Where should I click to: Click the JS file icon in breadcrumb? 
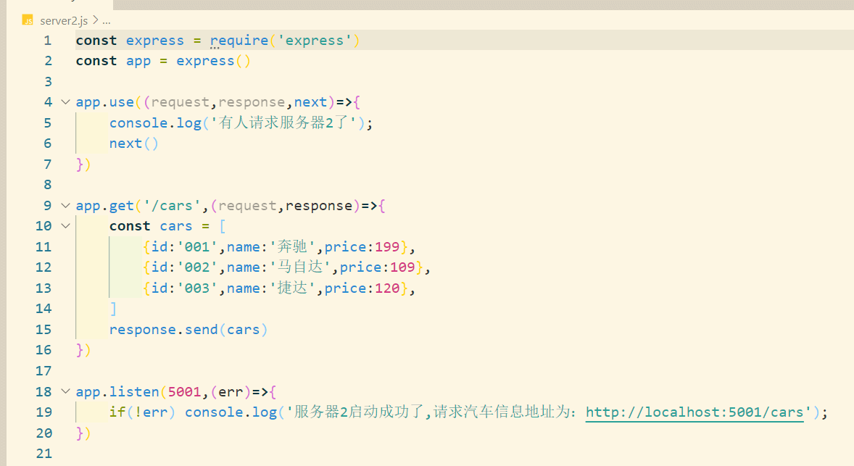coord(28,21)
